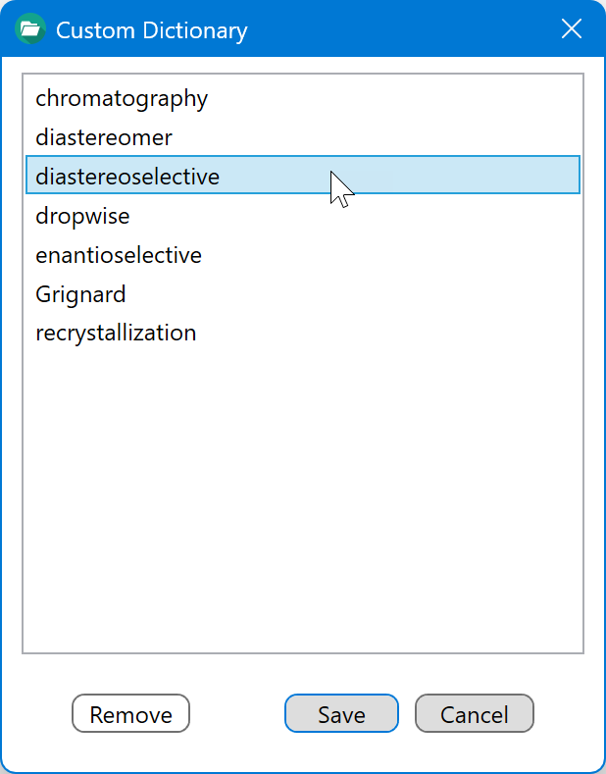Click the Custom Dictionary title text
The image size is (606, 774).
point(151,30)
